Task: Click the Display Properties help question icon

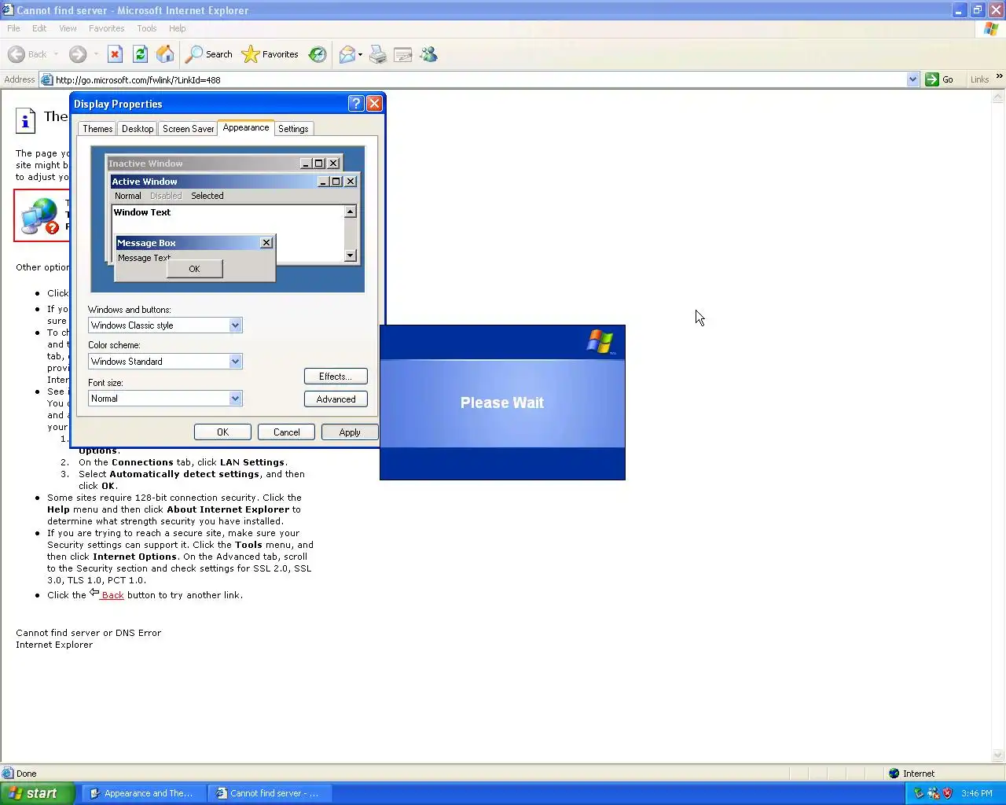Action: point(355,104)
